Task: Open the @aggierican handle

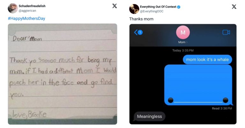Action: pos(27,11)
